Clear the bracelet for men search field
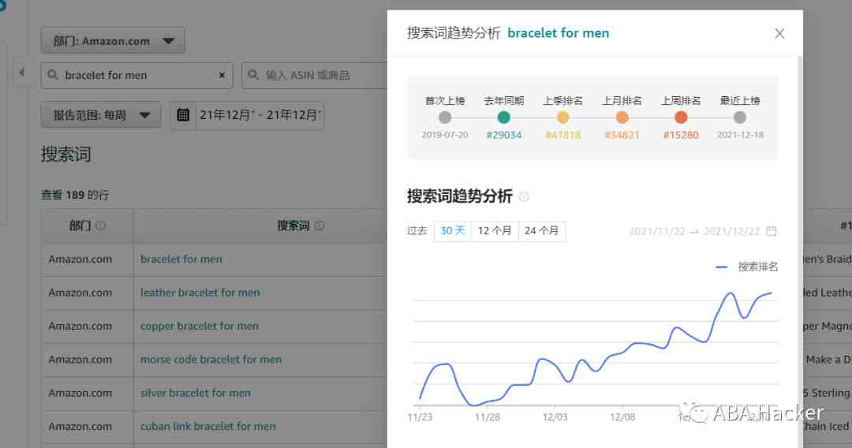This screenshot has width=852, height=448. (222, 76)
